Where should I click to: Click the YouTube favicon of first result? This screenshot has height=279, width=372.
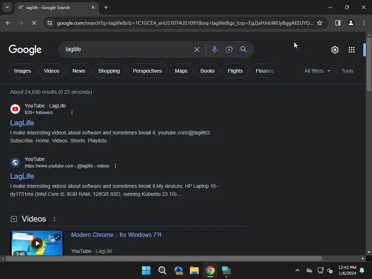coord(15,109)
